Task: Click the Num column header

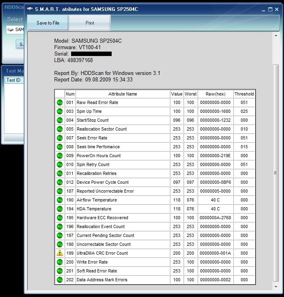Action: click(70, 94)
